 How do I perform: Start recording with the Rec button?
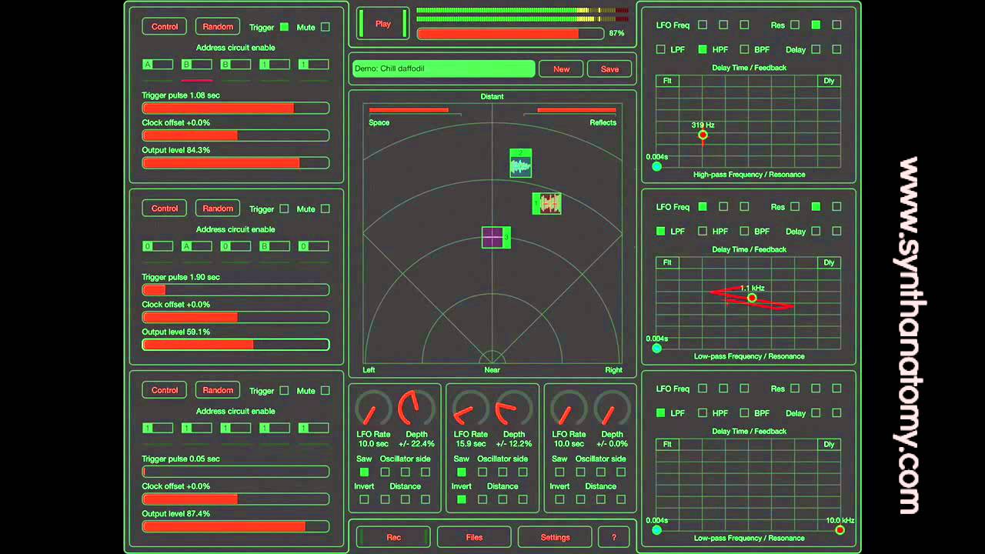click(394, 537)
